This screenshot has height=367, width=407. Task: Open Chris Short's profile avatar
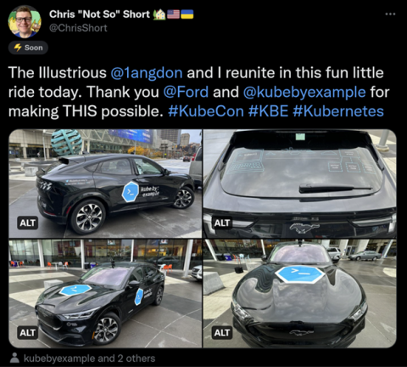click(x=25, y=22)
